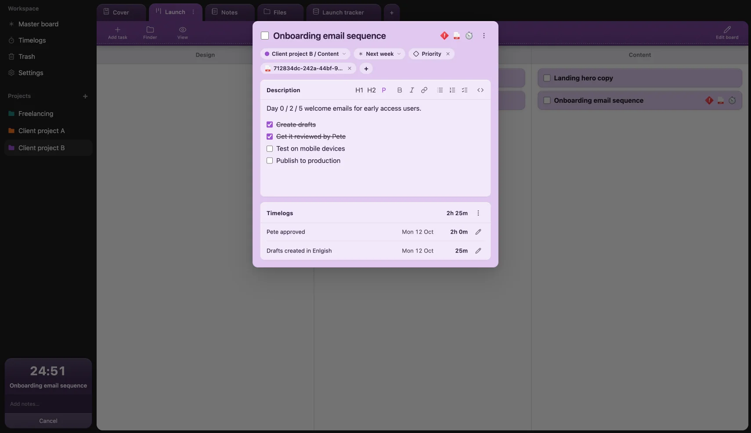Mark 'Onboarding email sequence' modal task complete
The width and height of the screenshot is (751, 433).
265,36
